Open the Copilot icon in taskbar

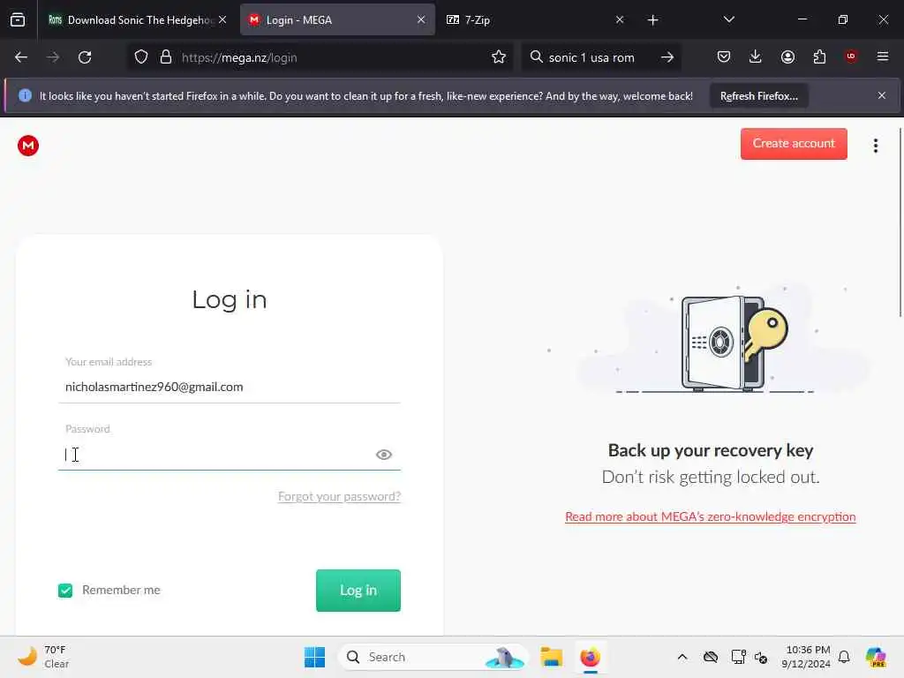875,657
